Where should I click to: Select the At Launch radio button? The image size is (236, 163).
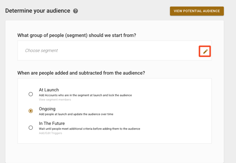31,94
